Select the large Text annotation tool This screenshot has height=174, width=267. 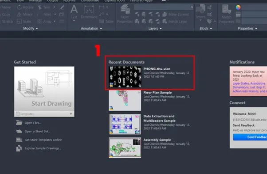pos(74,11)
